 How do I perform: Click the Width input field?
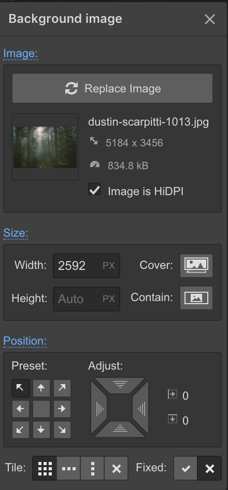pos(87,266)
